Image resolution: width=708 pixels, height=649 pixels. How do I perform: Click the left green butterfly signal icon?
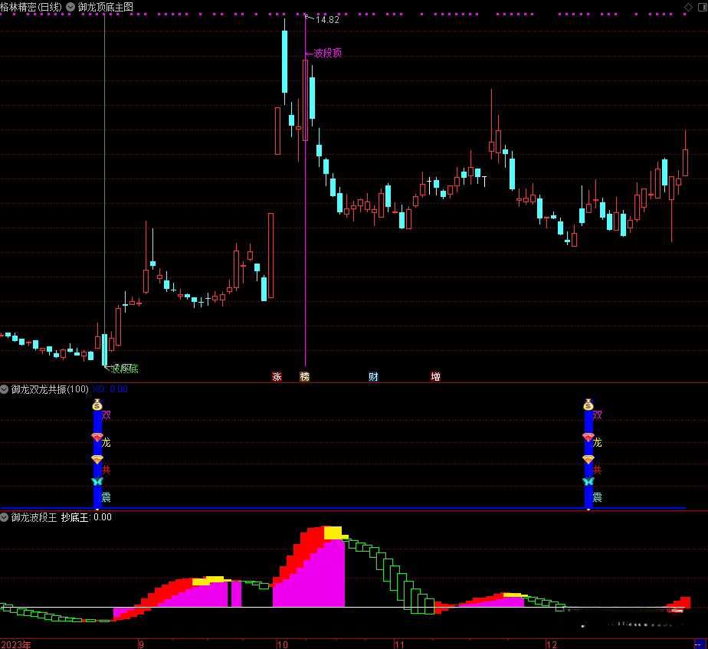tap(97, 481)
